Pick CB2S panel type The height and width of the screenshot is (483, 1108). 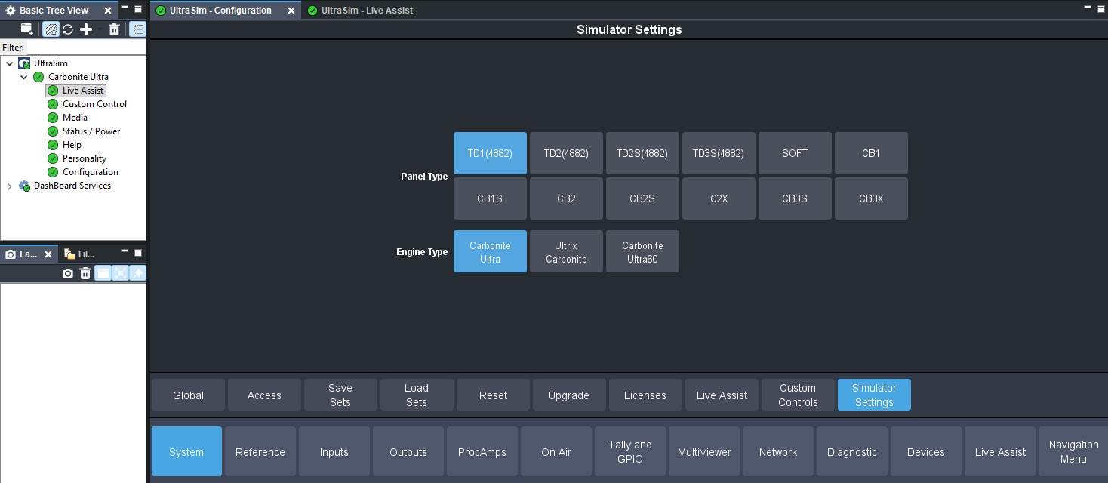click(642, 198)
